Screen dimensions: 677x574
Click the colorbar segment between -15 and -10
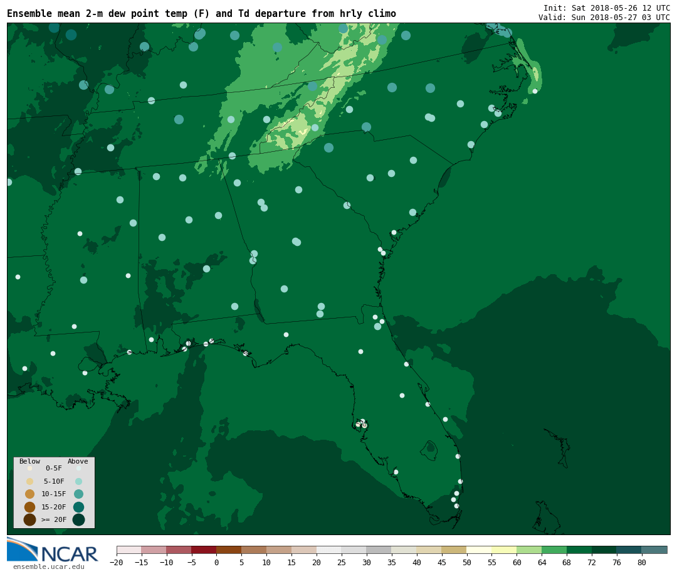click(154, 550)
